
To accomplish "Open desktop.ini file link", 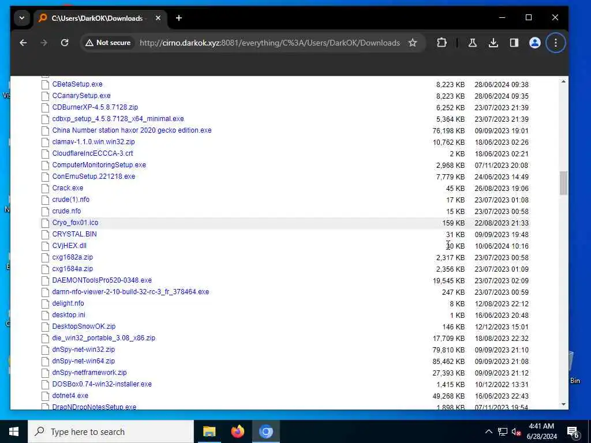I will 69,315.
